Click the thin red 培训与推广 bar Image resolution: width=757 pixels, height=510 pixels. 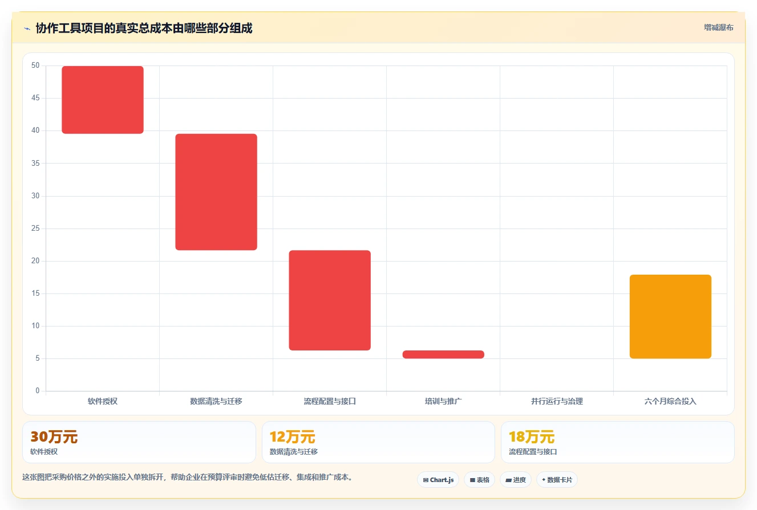pyautogui.click(x=443, y=354)
